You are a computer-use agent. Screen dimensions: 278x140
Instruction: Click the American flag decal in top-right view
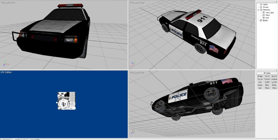214,49
